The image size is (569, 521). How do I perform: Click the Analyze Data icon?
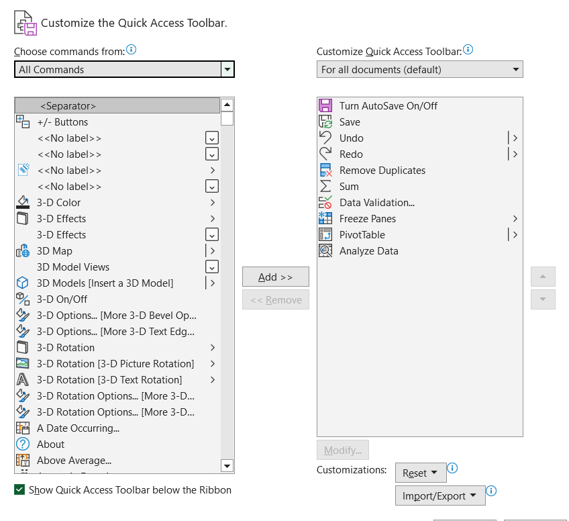point(325,250)
